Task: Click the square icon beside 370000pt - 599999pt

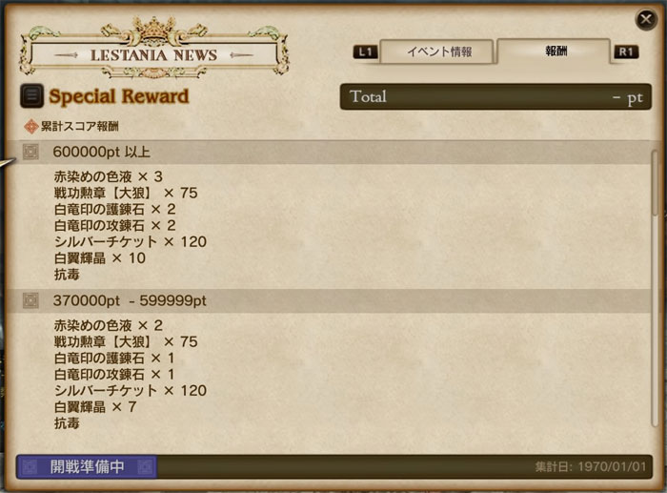Action: click(x=30, y=300)
